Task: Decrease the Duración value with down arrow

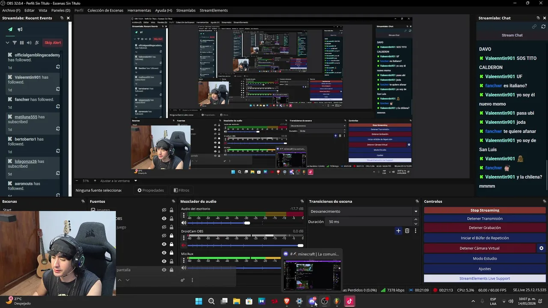Action: [x=416, y=224]
